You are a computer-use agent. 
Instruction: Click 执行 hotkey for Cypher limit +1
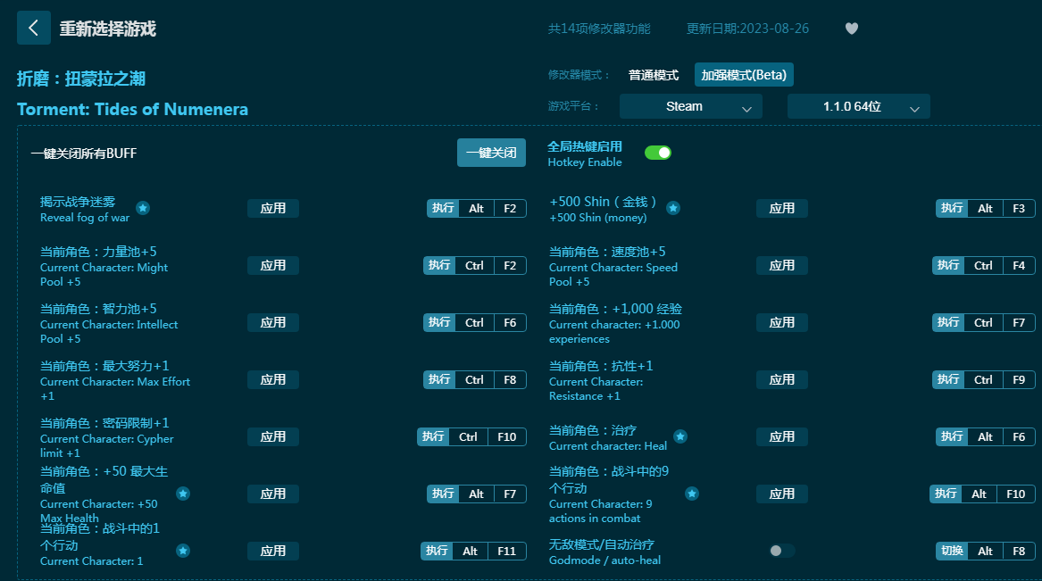(433, 437)
